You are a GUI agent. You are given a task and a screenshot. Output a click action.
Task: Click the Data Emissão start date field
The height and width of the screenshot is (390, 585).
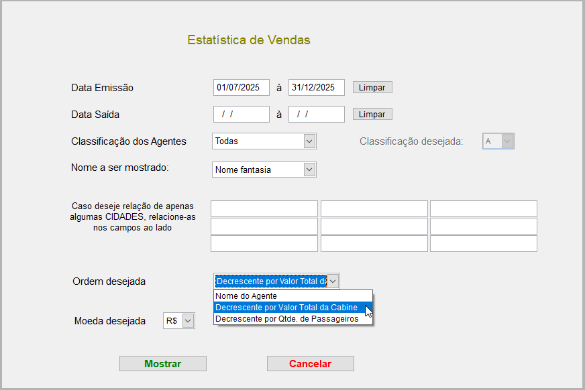point(241,88)
